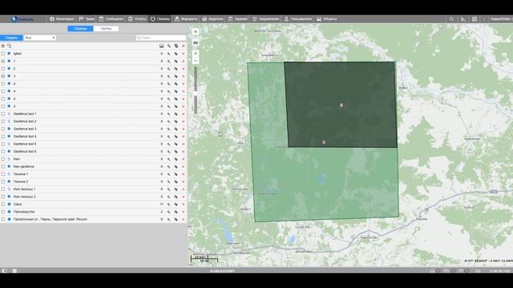513x288 pixels.
Task: Edit Геозона 2 via wrench icon
Action: point(169,182)
